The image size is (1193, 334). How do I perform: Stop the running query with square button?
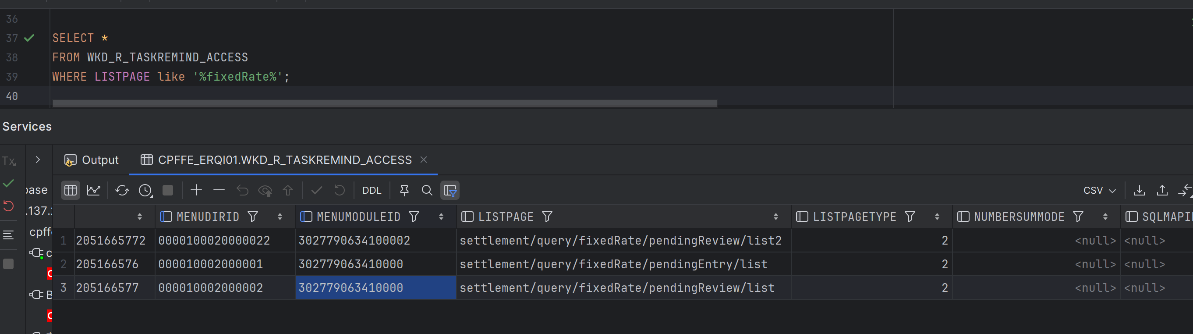[168, 190]
